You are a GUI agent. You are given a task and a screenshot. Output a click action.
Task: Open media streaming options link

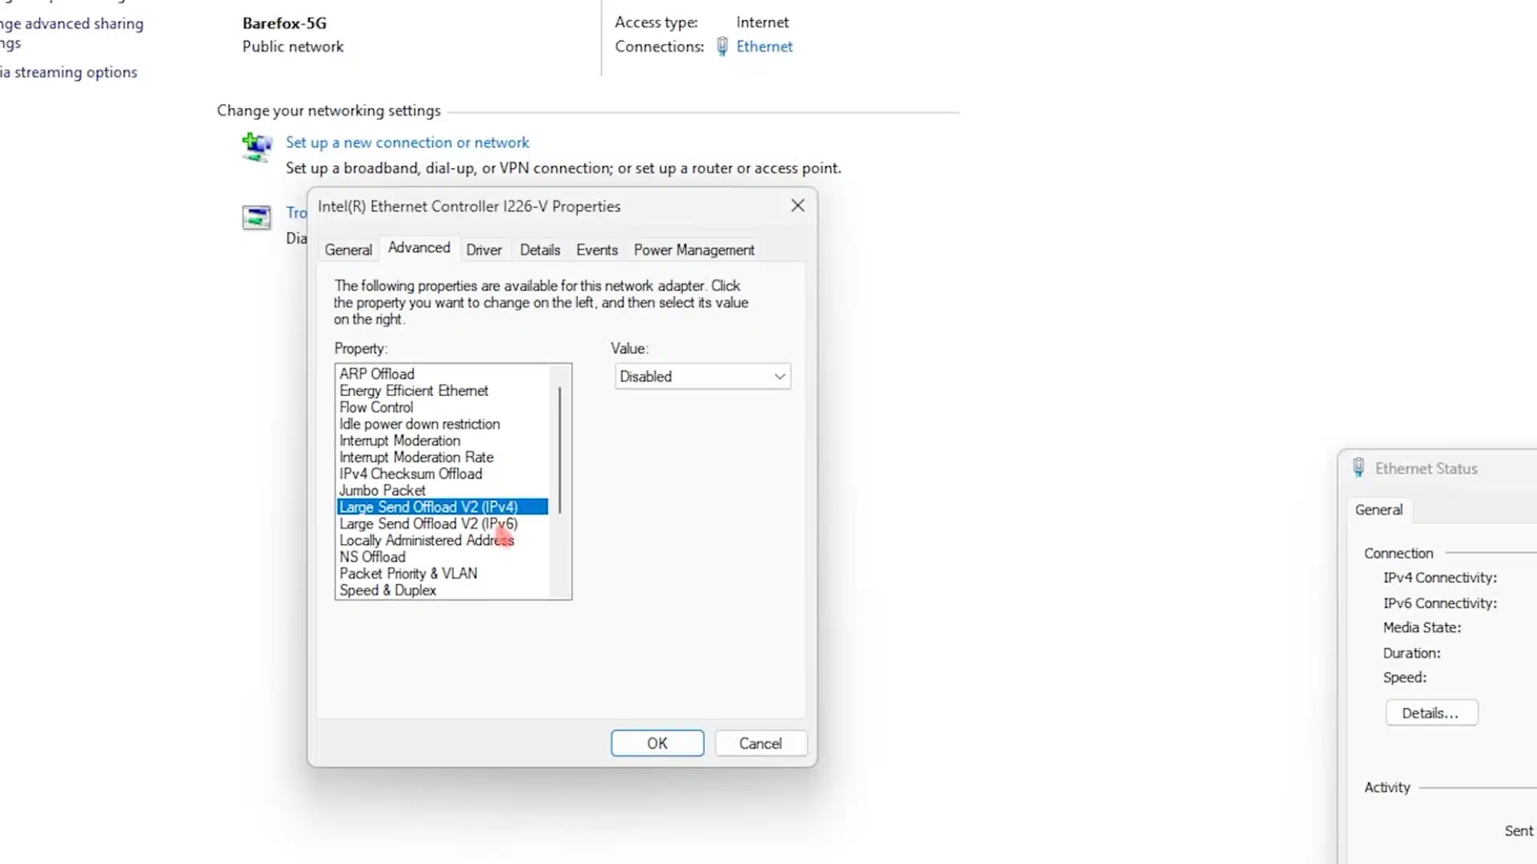click(69, 72)
